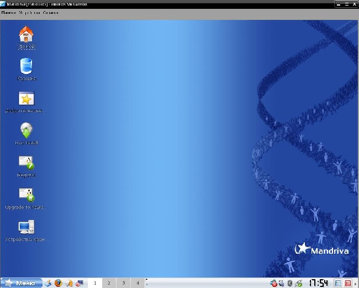Switch to virtual desktop 3
Image resolution: width=359 pixels, height=288 pixels.
(x=123, y=283)
